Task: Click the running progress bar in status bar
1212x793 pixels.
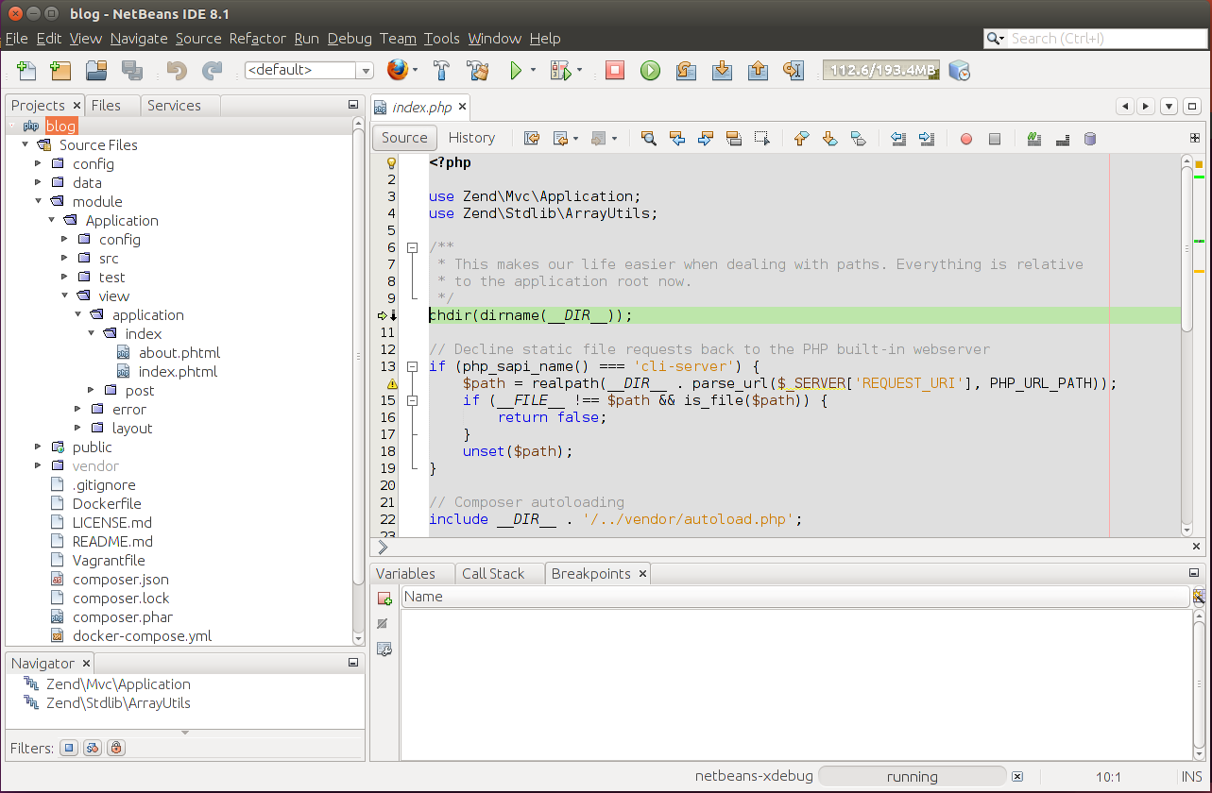Action: tap(912, 777)
